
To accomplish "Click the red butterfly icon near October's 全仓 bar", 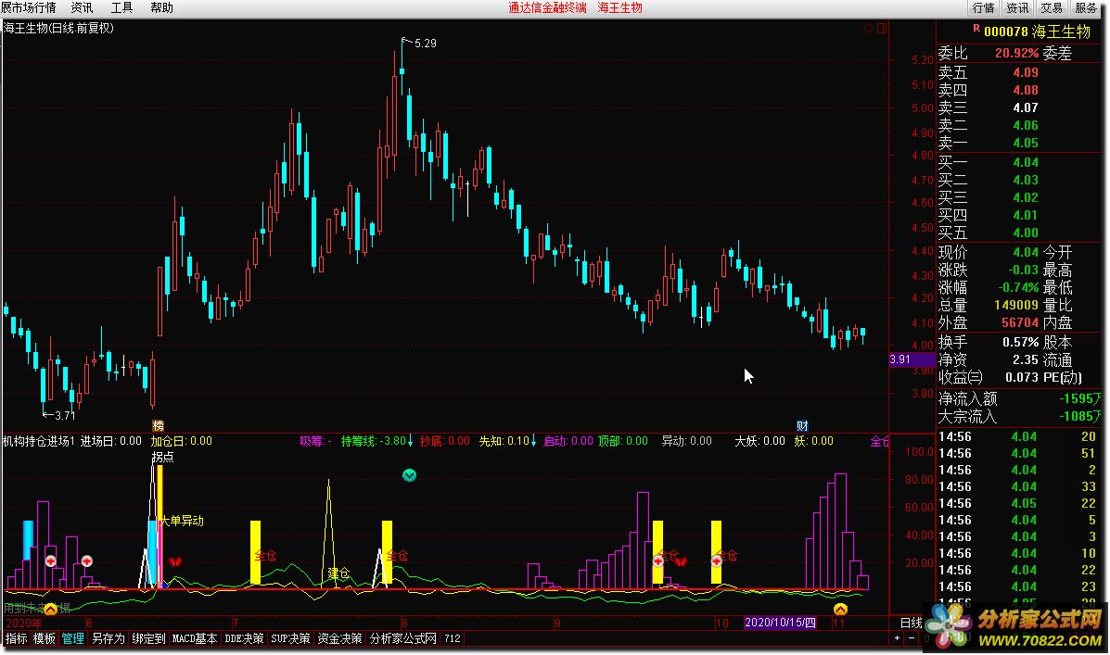I will click(x=681, y=561).
